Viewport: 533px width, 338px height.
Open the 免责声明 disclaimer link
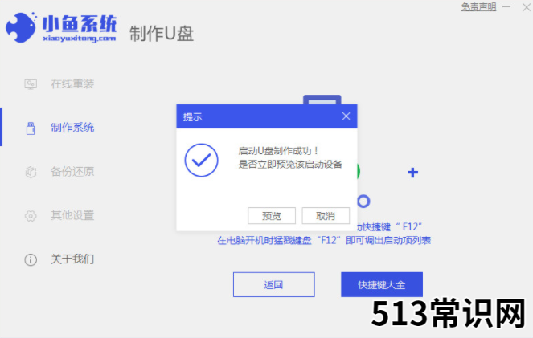478,6
